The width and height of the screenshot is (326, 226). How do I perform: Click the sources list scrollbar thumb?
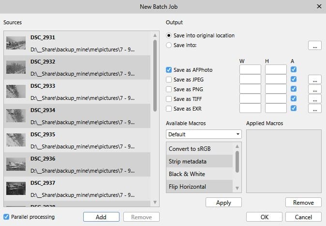[x=155, y=76]
